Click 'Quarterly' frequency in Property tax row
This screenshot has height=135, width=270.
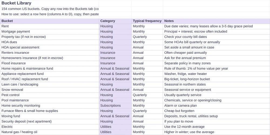coord(147,37)
